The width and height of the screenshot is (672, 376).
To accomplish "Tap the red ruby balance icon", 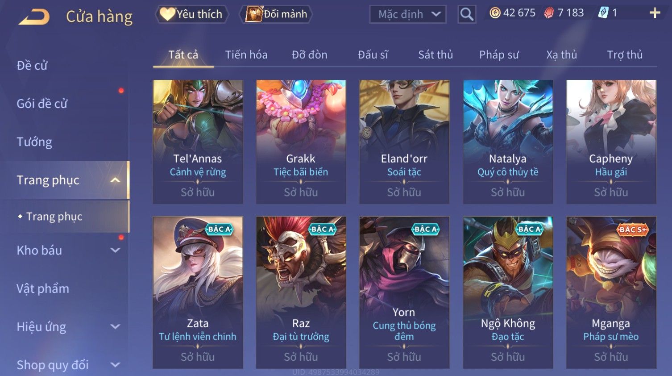I will tap(549, 13).
